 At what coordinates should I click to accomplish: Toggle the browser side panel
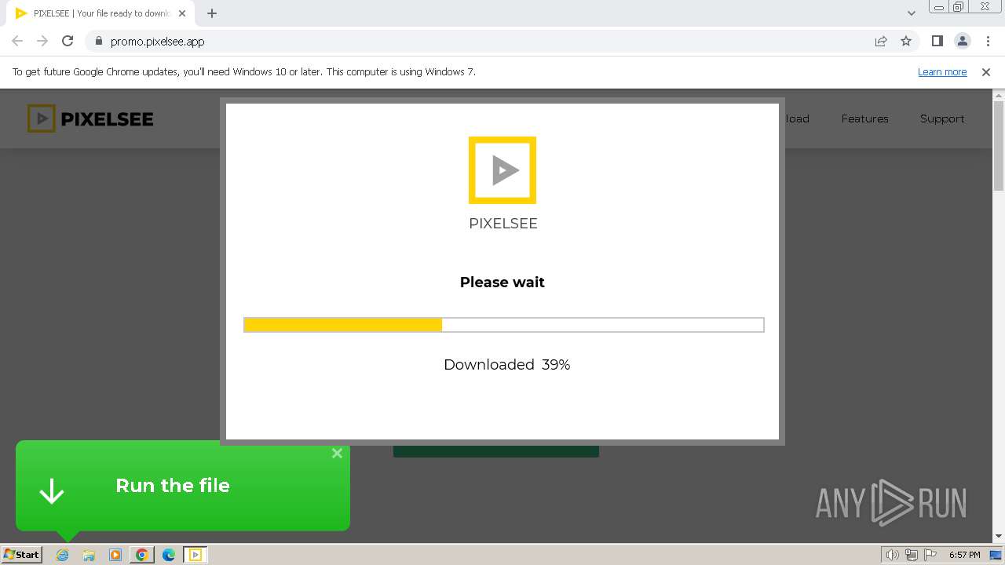click(x=937, y=41)
